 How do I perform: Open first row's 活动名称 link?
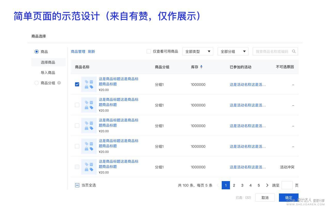pyautogui.click(x=248, y=85)
